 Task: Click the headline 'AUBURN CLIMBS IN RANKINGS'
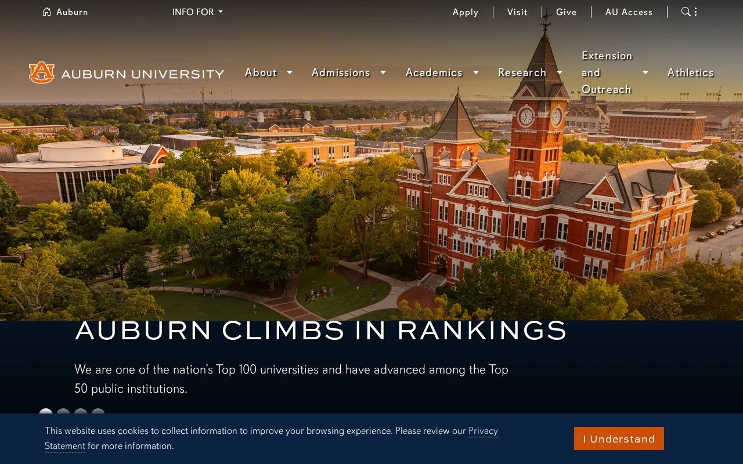coord(321,331)
